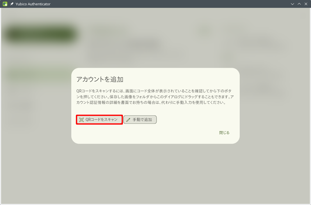Select the QR scanner glyph on the button
This screenshot has height=205, width=311.
[x=81, y=120]
